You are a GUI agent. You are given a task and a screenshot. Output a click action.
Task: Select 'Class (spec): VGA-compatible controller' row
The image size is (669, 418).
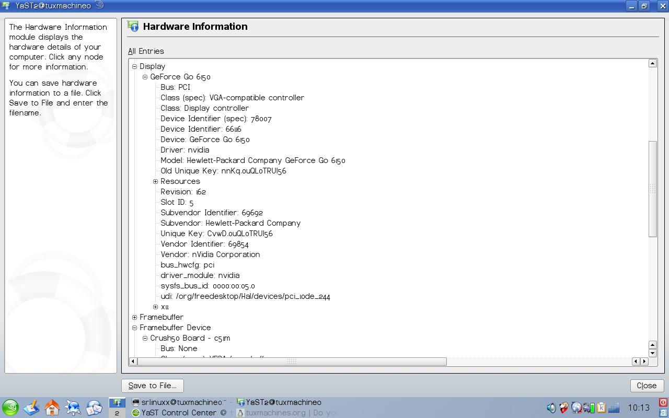point(232,98)
